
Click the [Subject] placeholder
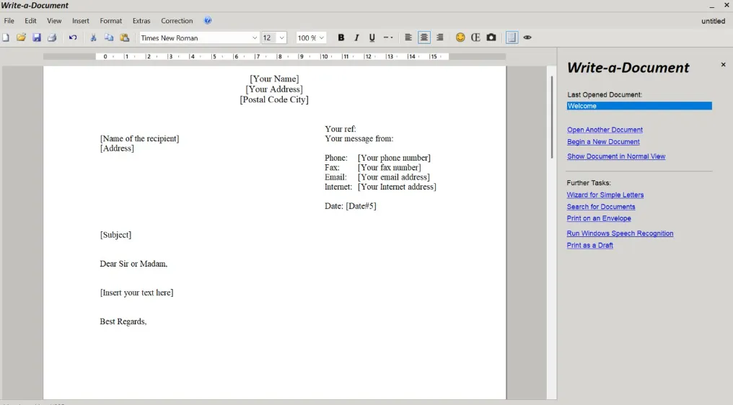pyautogui.click(x=115, y=235)
